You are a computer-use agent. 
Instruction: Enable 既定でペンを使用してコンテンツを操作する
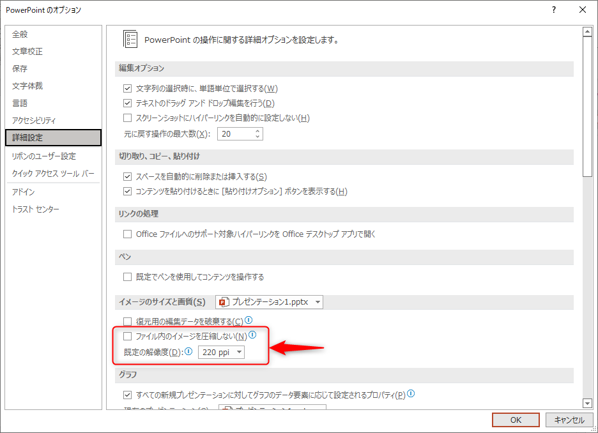pos(127,277)
